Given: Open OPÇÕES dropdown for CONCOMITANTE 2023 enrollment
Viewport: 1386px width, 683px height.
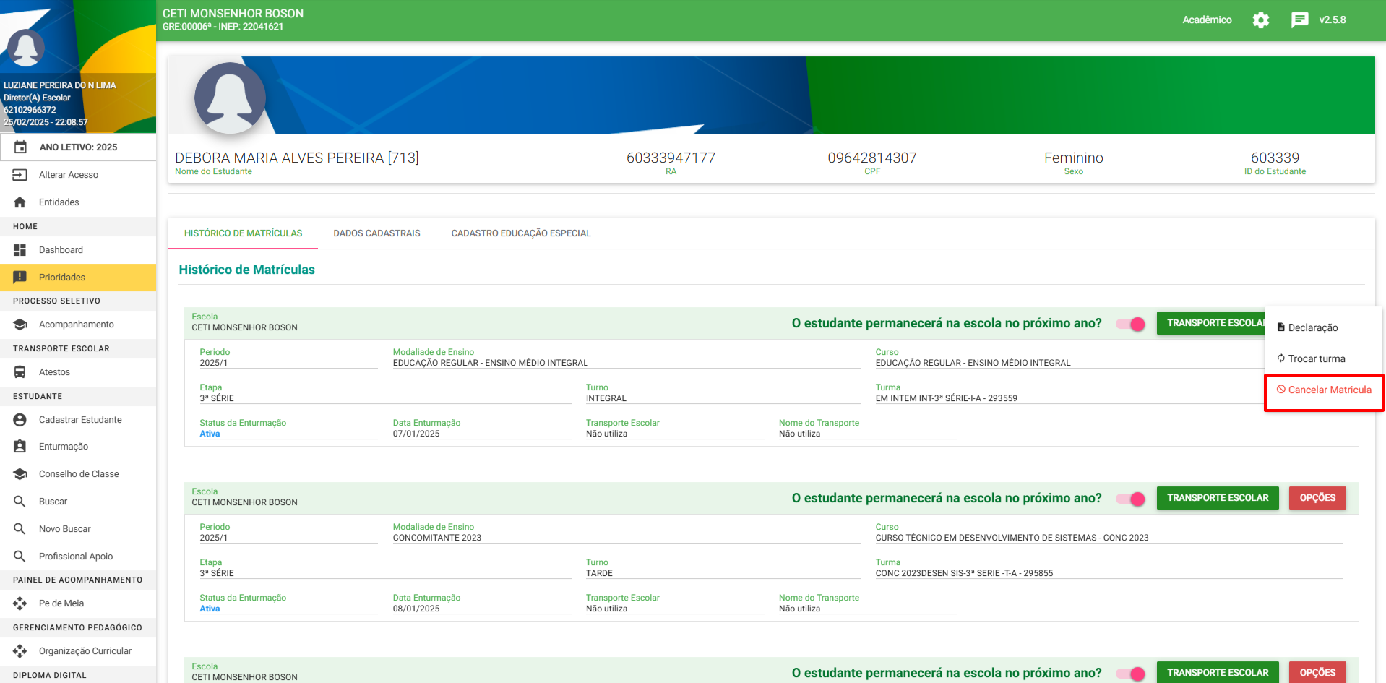Looking at the screenshot, I should click(1317, 498).
